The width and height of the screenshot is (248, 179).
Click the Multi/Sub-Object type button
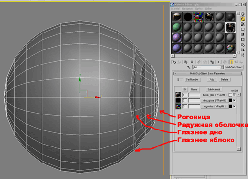(x=234, y=67)
